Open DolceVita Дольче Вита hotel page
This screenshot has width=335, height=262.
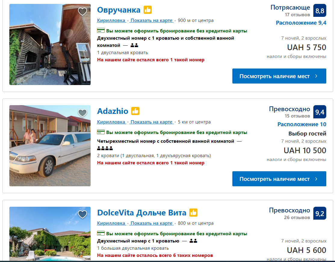pyautogui.click(x=141, y=213)
